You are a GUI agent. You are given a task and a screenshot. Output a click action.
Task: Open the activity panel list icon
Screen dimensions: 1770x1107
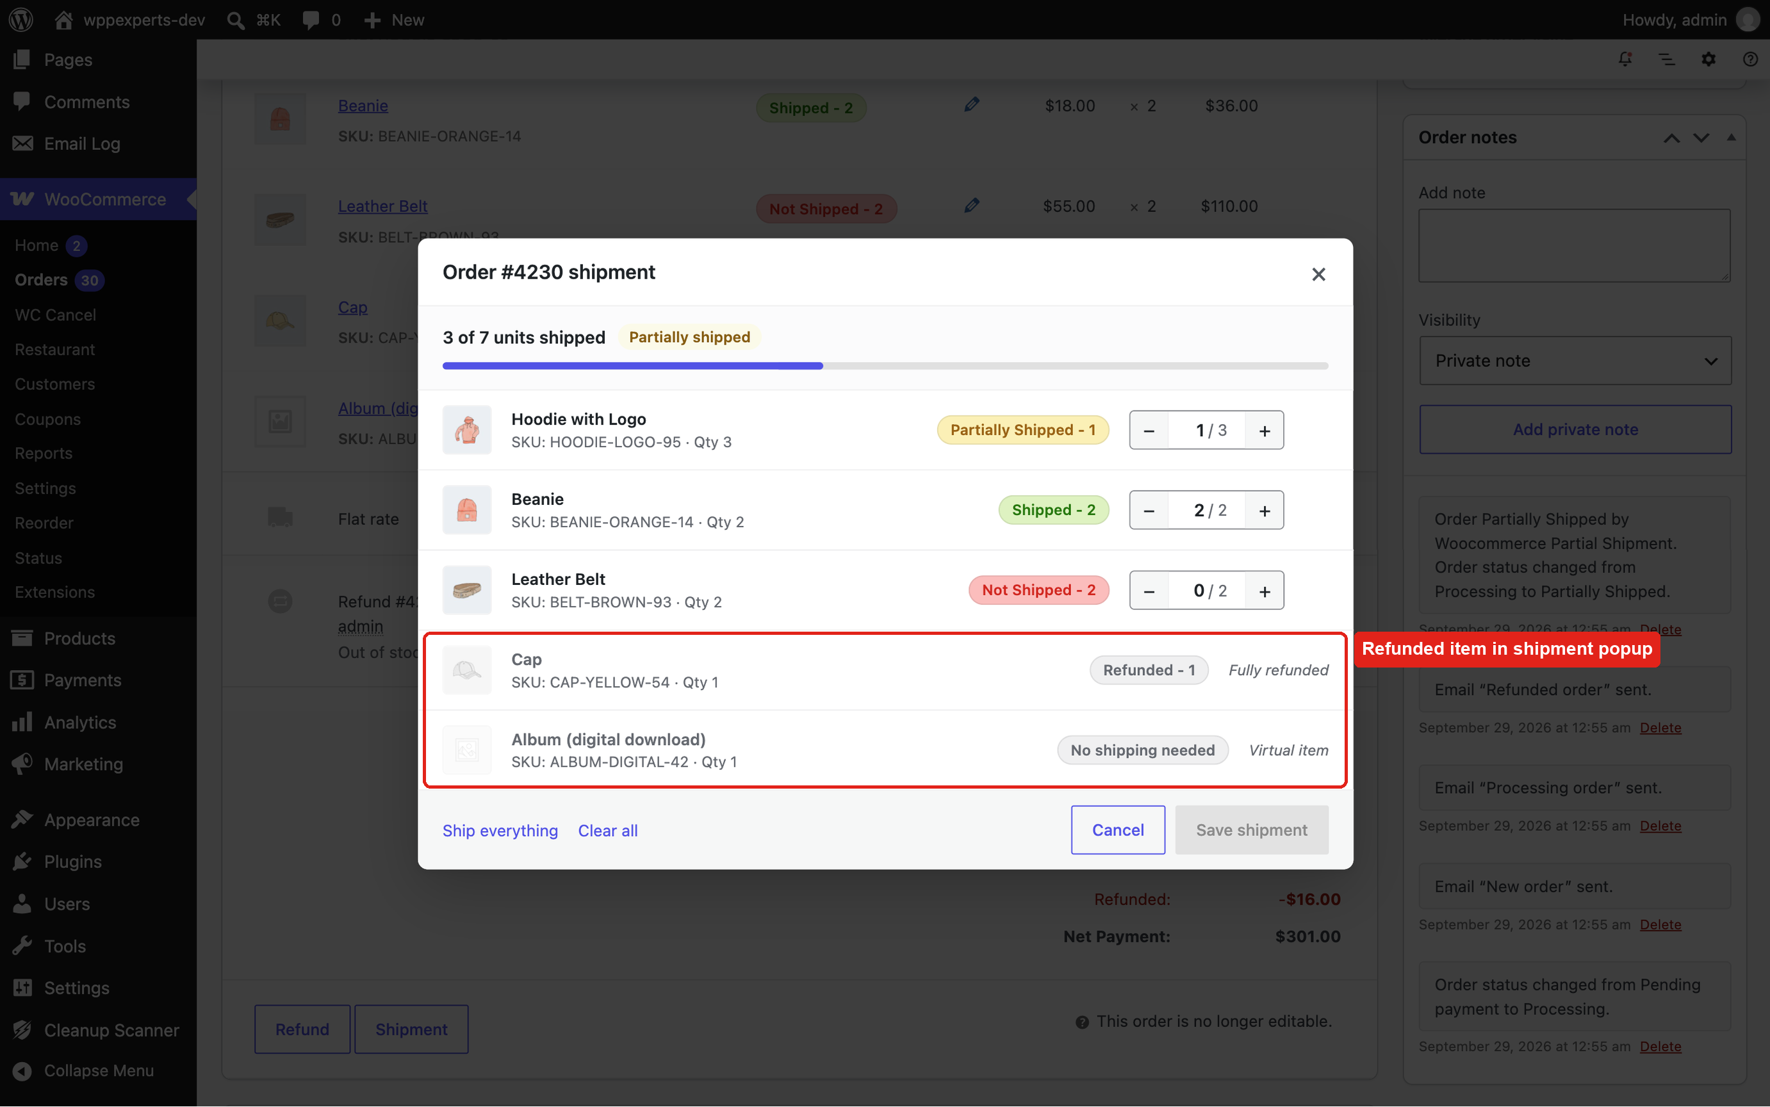1666,60
